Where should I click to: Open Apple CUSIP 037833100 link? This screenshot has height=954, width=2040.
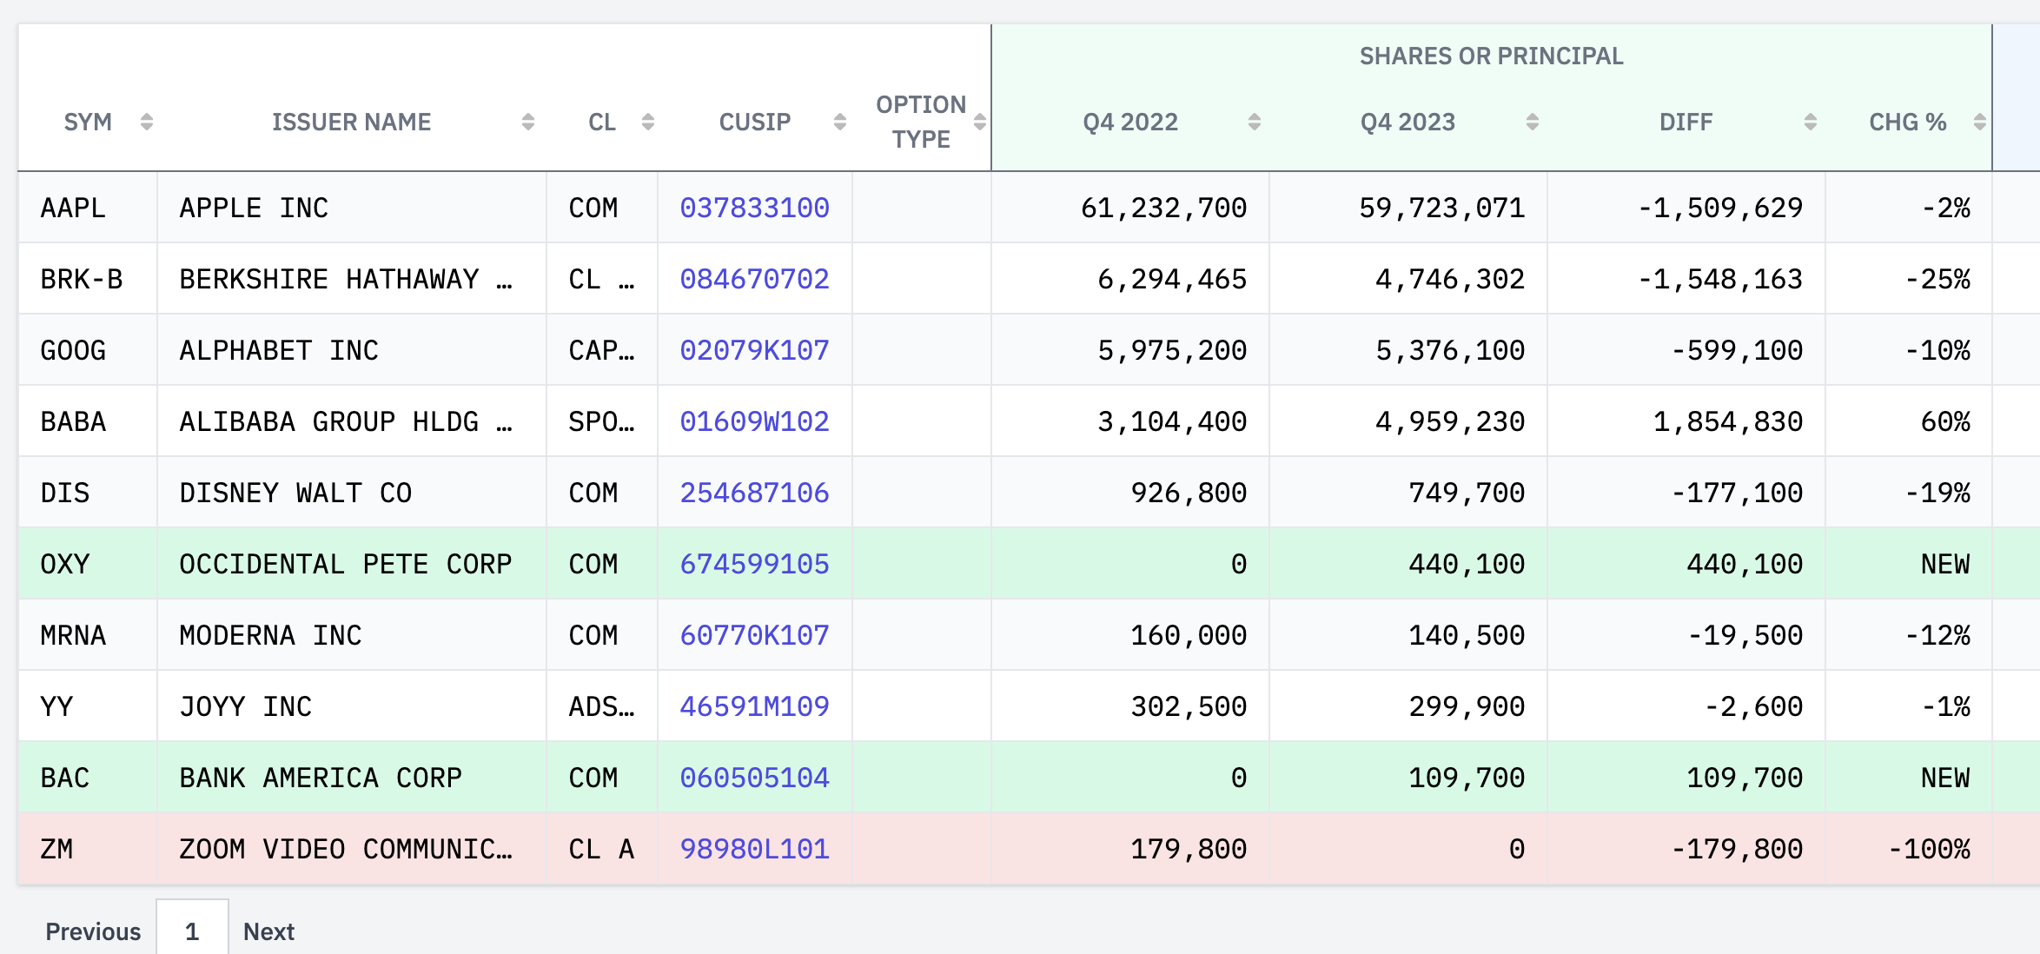click(x=754, y=208)
